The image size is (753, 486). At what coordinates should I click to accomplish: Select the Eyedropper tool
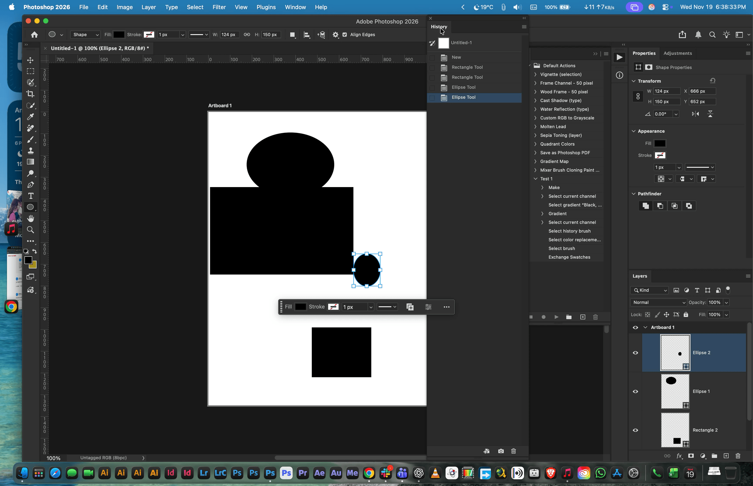(31, 116)
